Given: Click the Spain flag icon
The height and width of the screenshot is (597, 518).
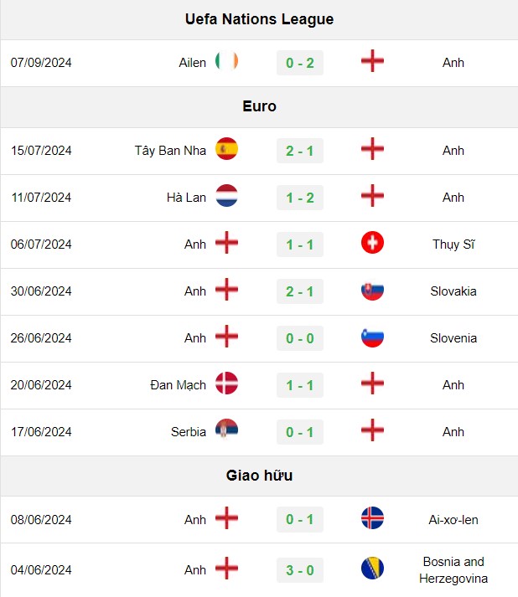Looking at the screenshot, I should pos(226,149).
